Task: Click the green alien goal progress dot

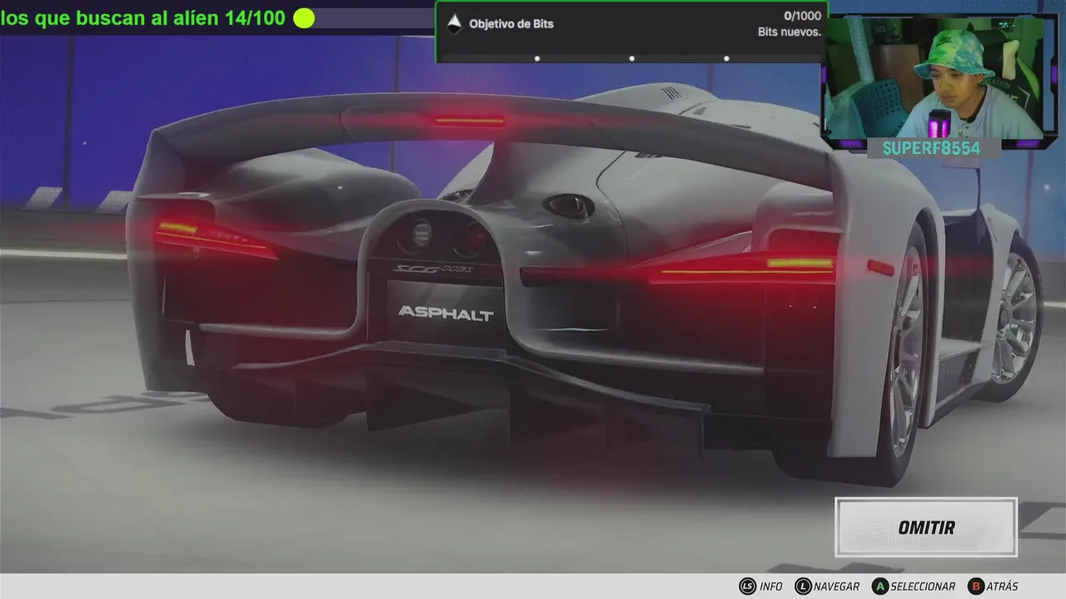Action: [x=304, y=17]
